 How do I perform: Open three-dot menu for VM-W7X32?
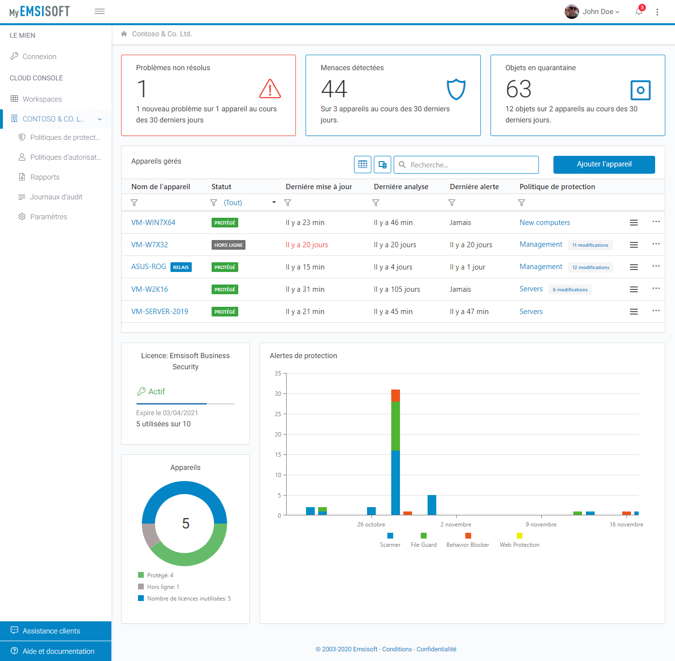click(x=656, y=244)
